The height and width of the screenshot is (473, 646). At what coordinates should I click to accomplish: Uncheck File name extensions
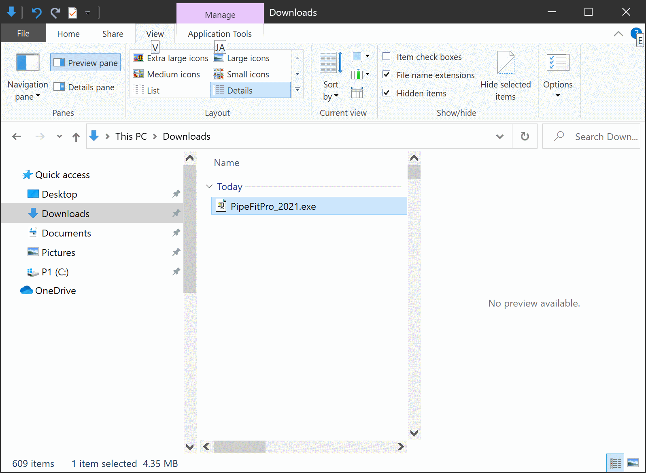[387, 75]
